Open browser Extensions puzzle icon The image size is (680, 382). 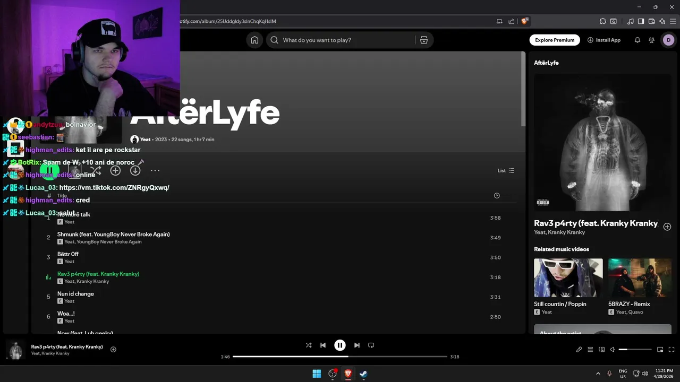point(602,21)
